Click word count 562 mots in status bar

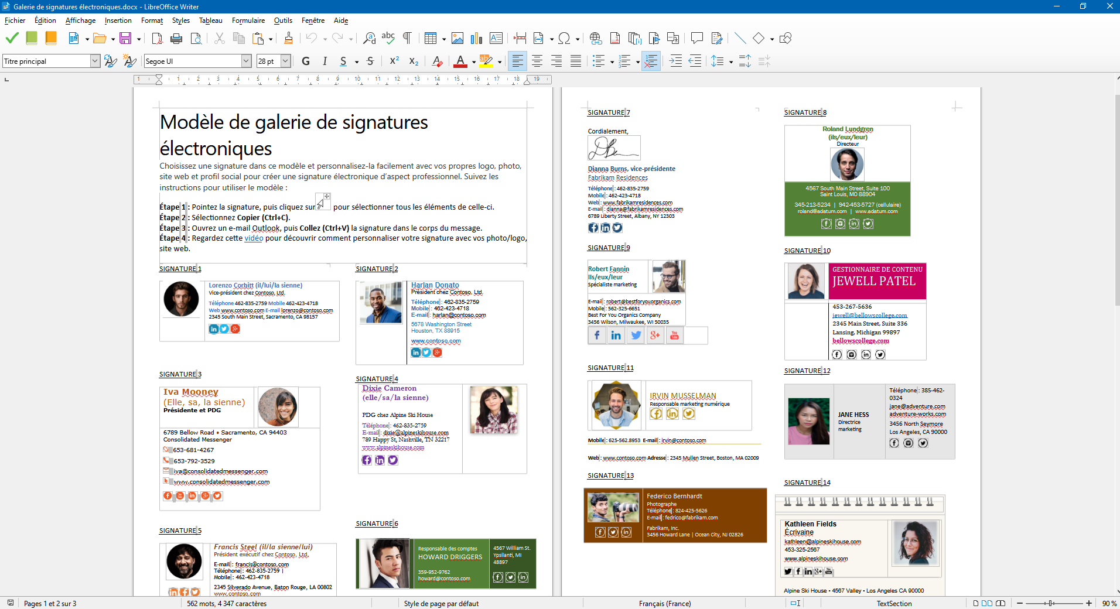(227, 603)
